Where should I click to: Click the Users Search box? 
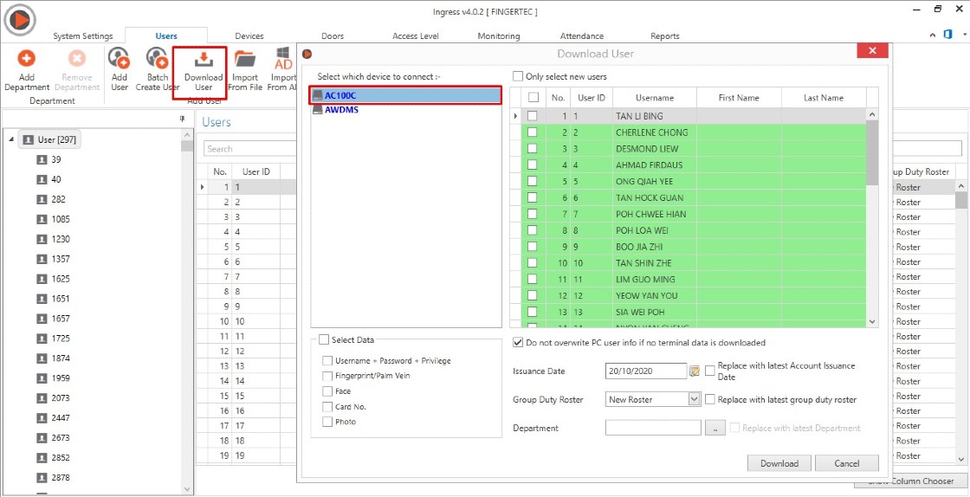250,148
